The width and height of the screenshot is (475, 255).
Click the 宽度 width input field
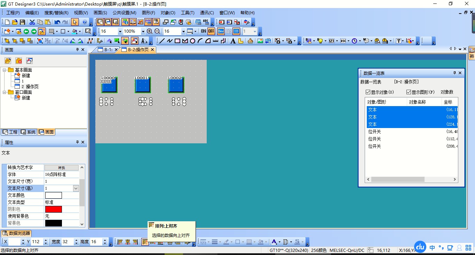[x=68, y=242]
